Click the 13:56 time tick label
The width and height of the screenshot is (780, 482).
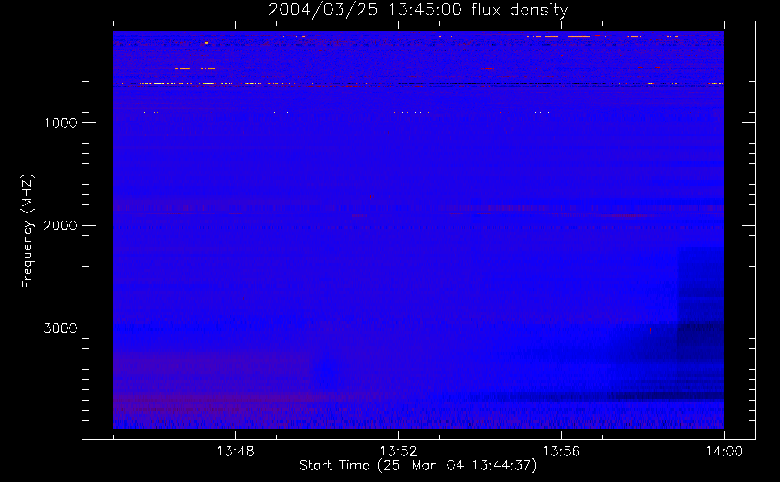click(x=561, y=452)
